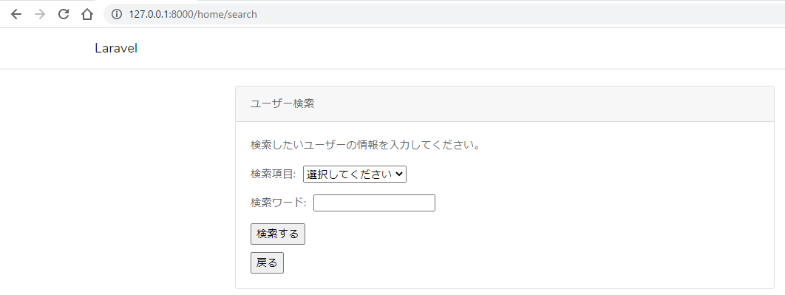Click the 検索したいユーザーの情報を入力してください instruction text
Viewport: 785px width, 295px height.
coord(365,146)
